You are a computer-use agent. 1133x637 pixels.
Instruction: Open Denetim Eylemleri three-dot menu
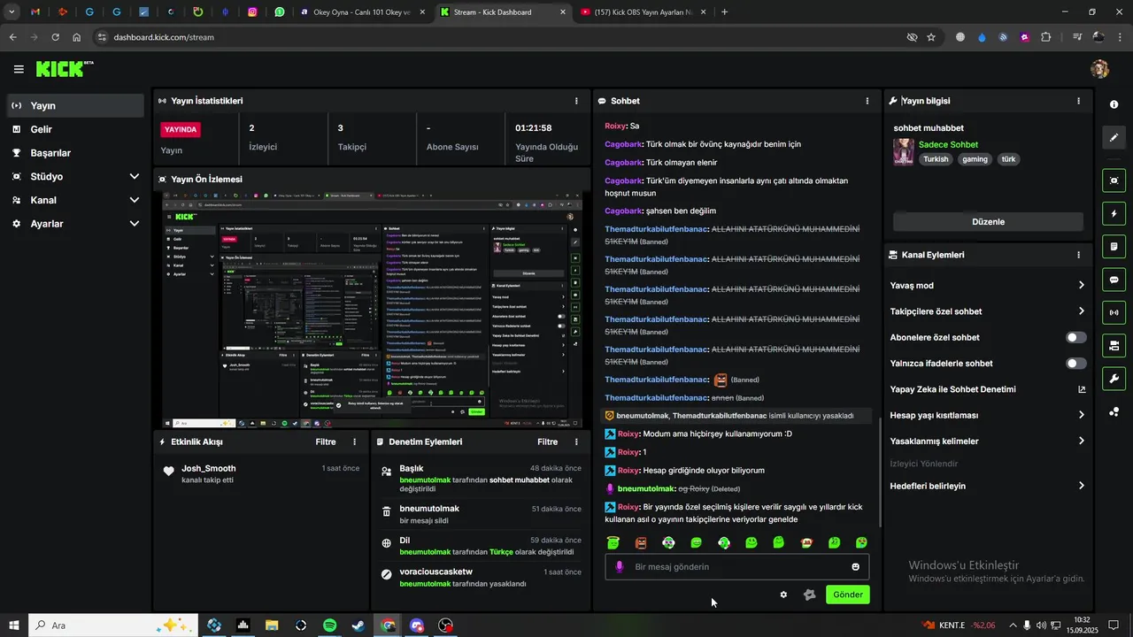click(x=576, y=441)
